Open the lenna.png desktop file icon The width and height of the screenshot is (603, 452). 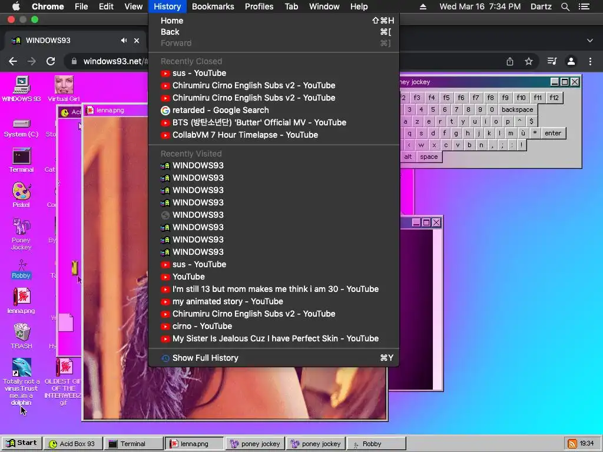tap(21, 301)
